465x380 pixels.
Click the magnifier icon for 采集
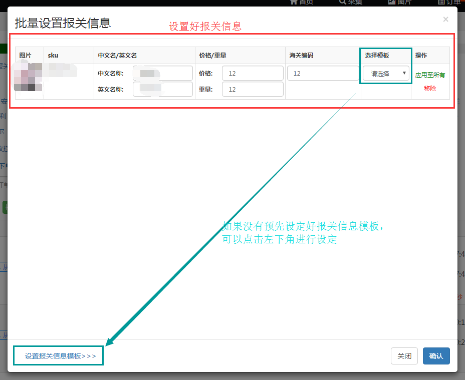click(343, 3)
